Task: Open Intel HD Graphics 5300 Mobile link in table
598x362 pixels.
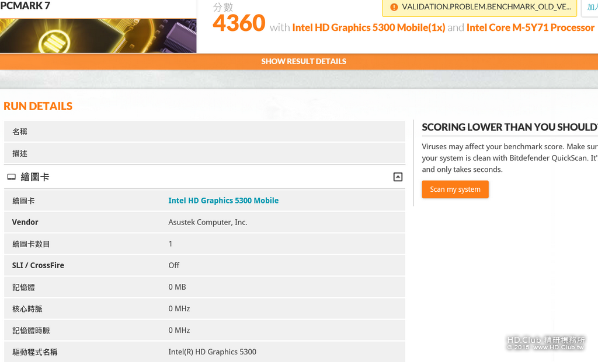Action: click(x=224, y=200)
